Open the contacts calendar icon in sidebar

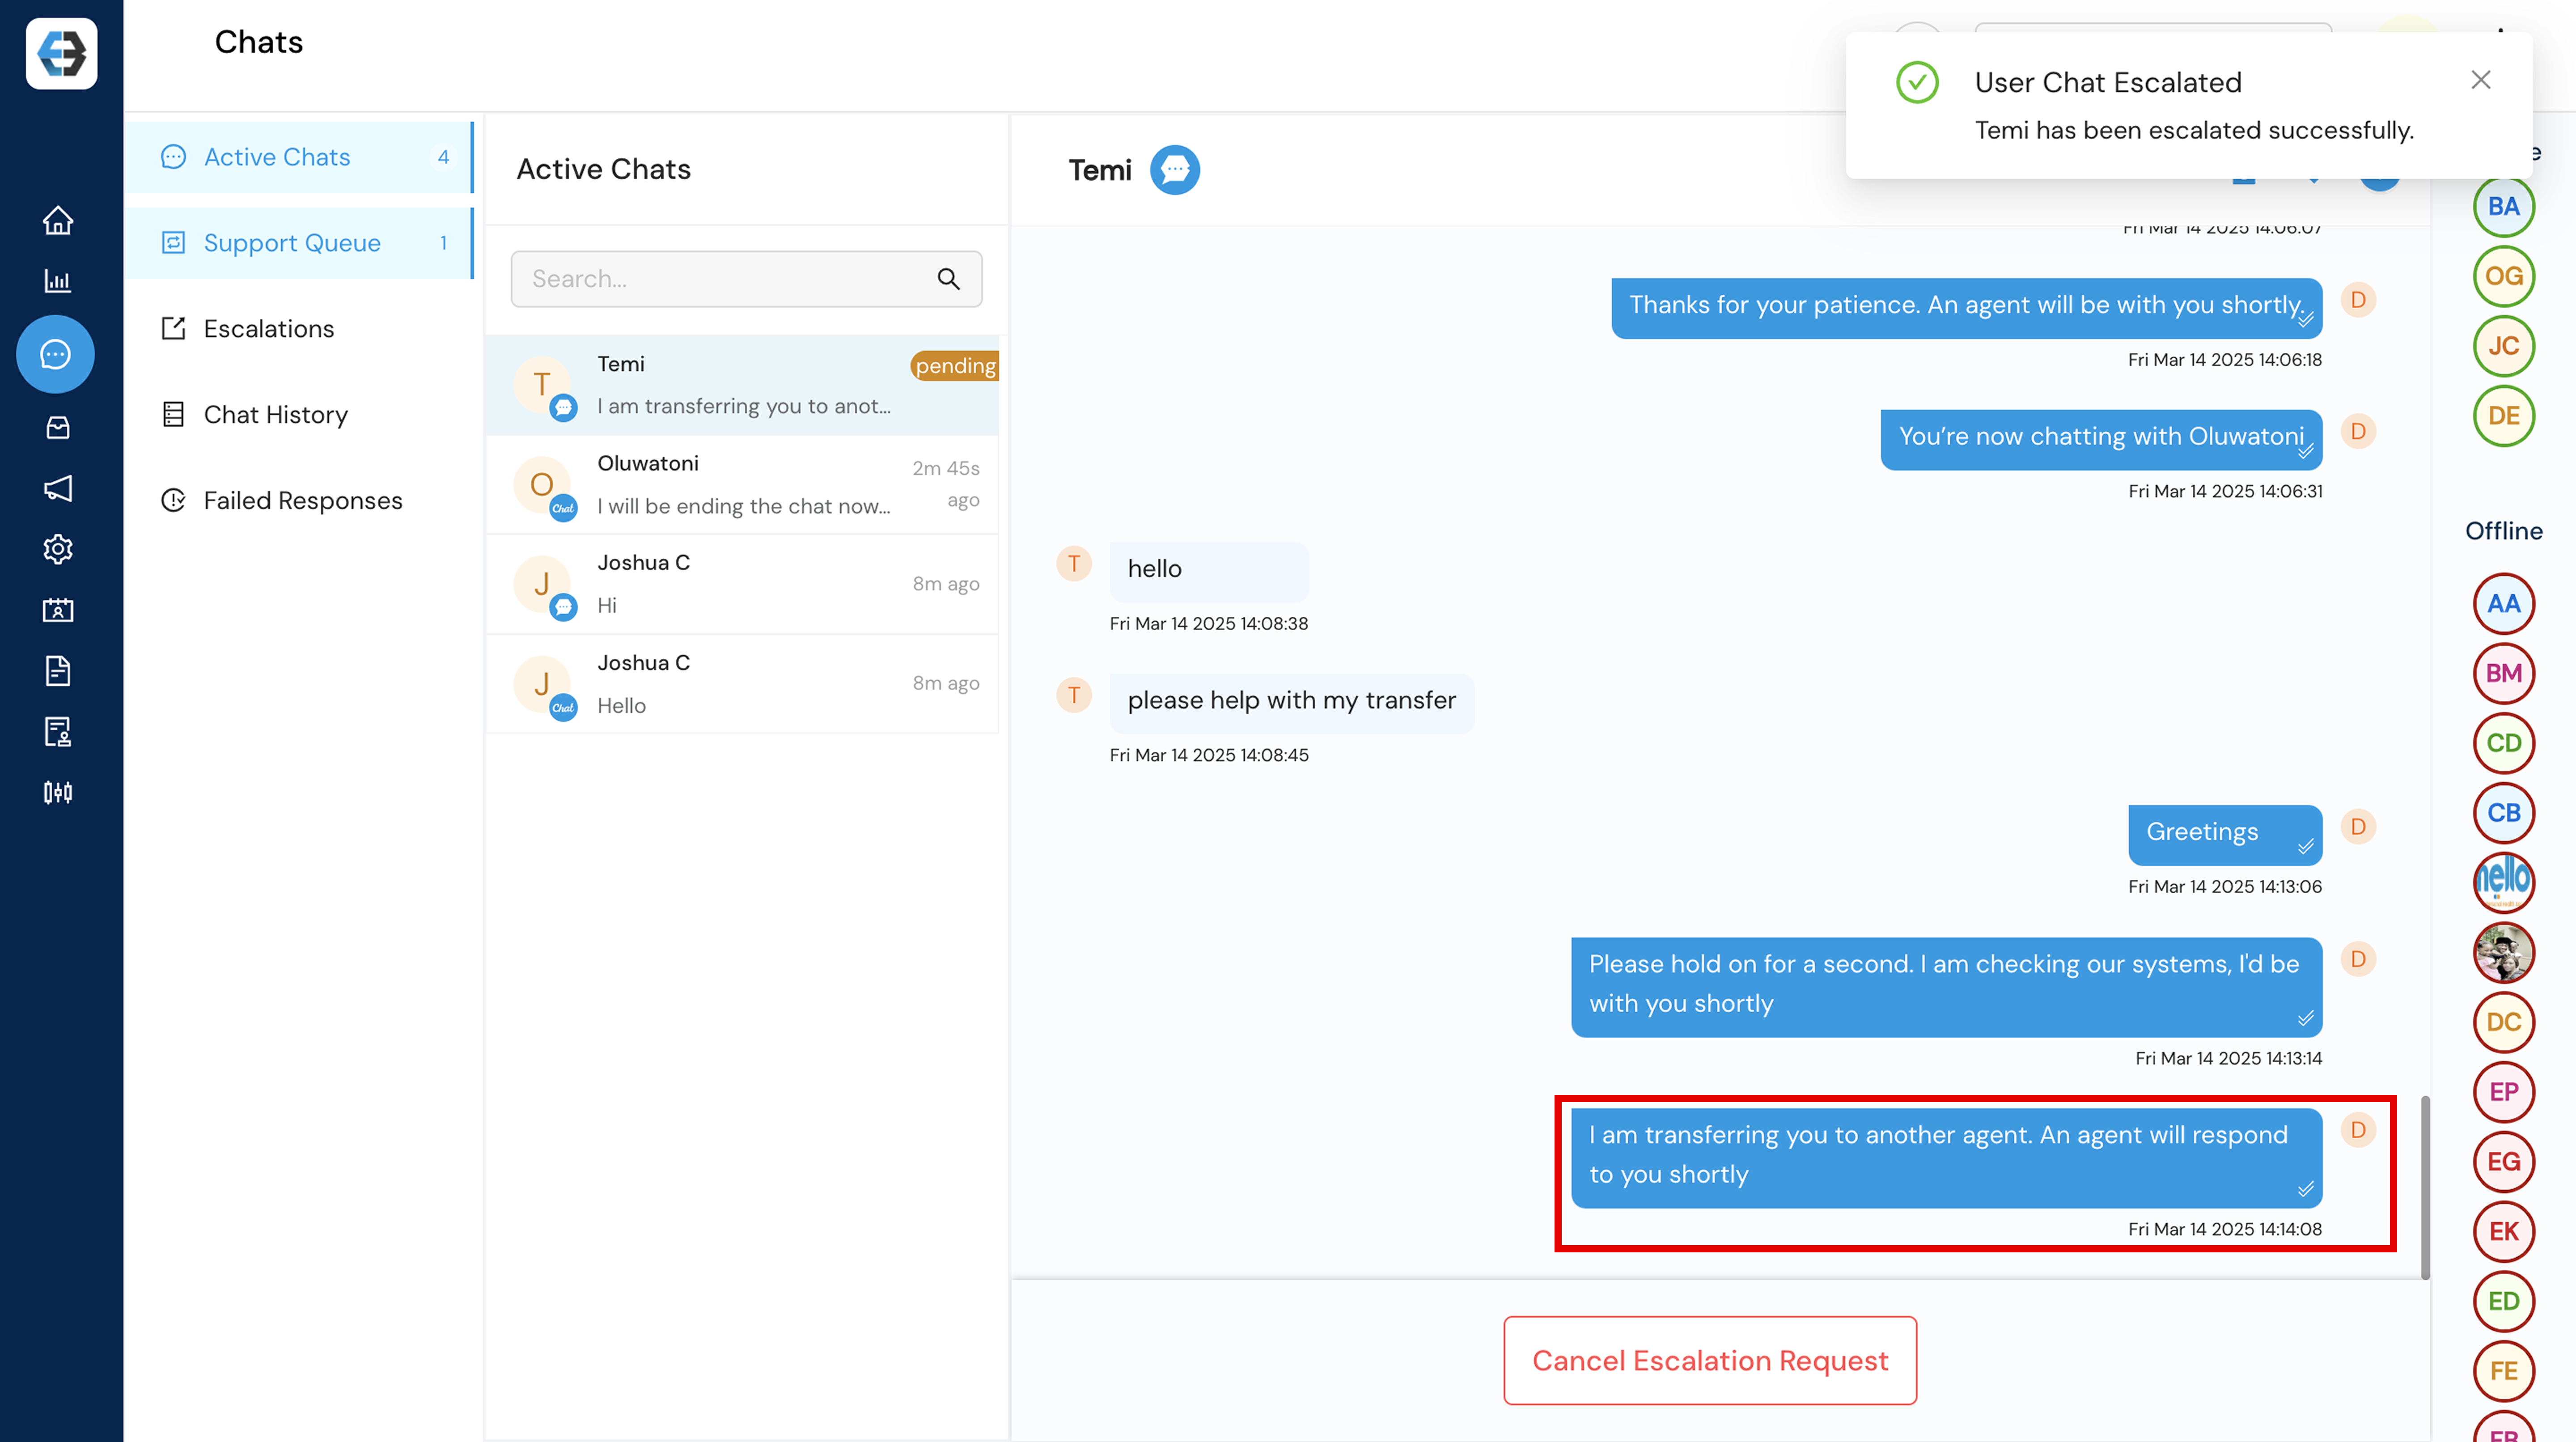(x=58, y=610)
